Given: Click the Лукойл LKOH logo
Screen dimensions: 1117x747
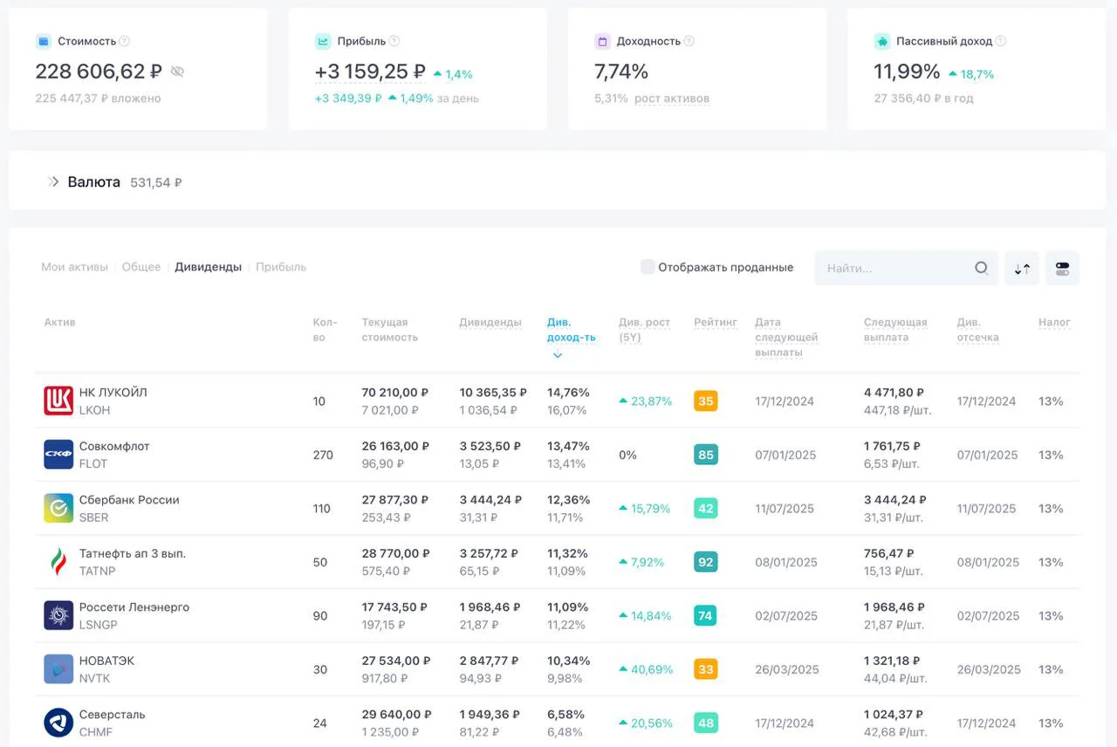Looking at the screenshot, I should [58, 401].
